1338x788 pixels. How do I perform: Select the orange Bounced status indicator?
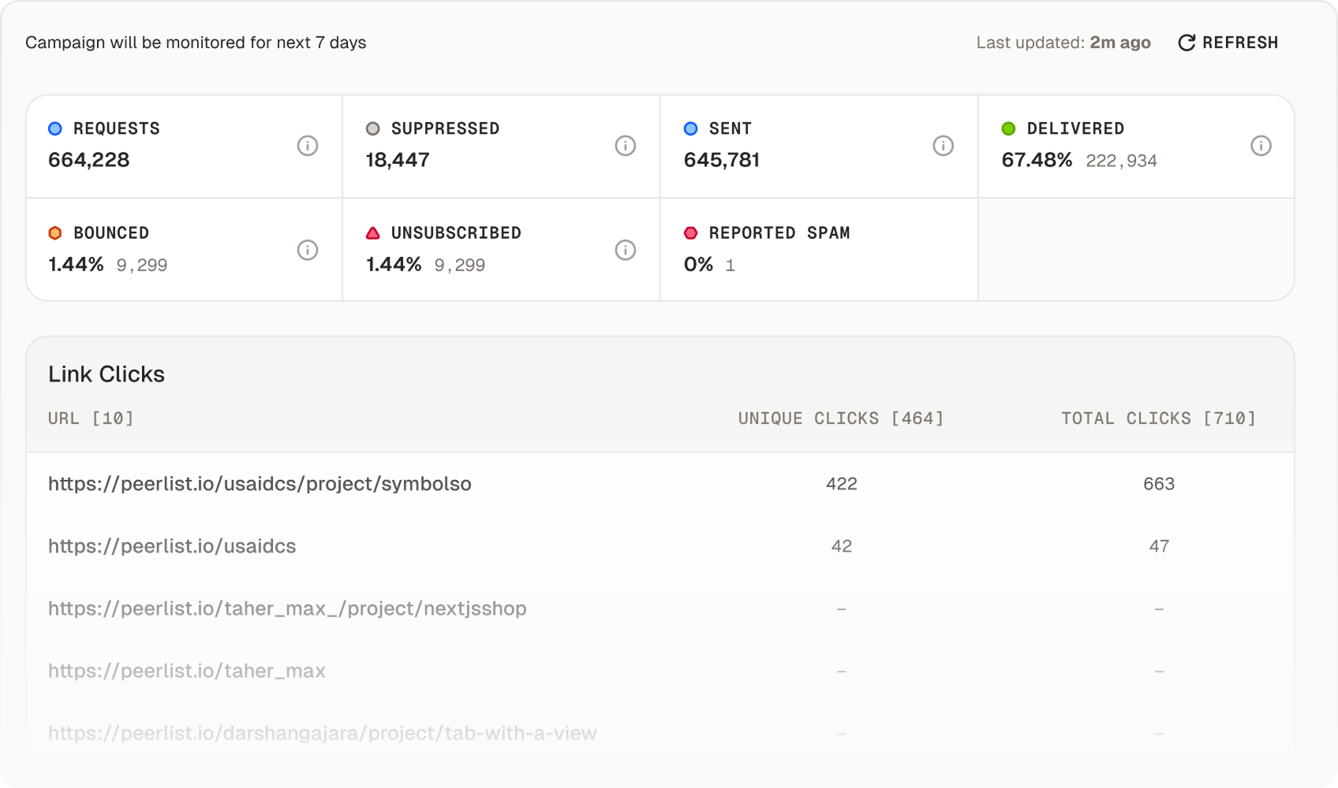[x=55, y=232]
